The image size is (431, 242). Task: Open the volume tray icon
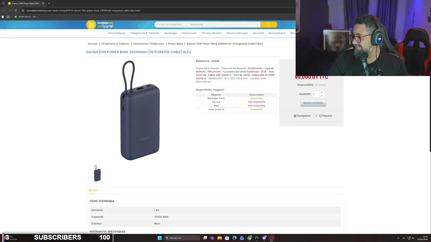point(413,238)
